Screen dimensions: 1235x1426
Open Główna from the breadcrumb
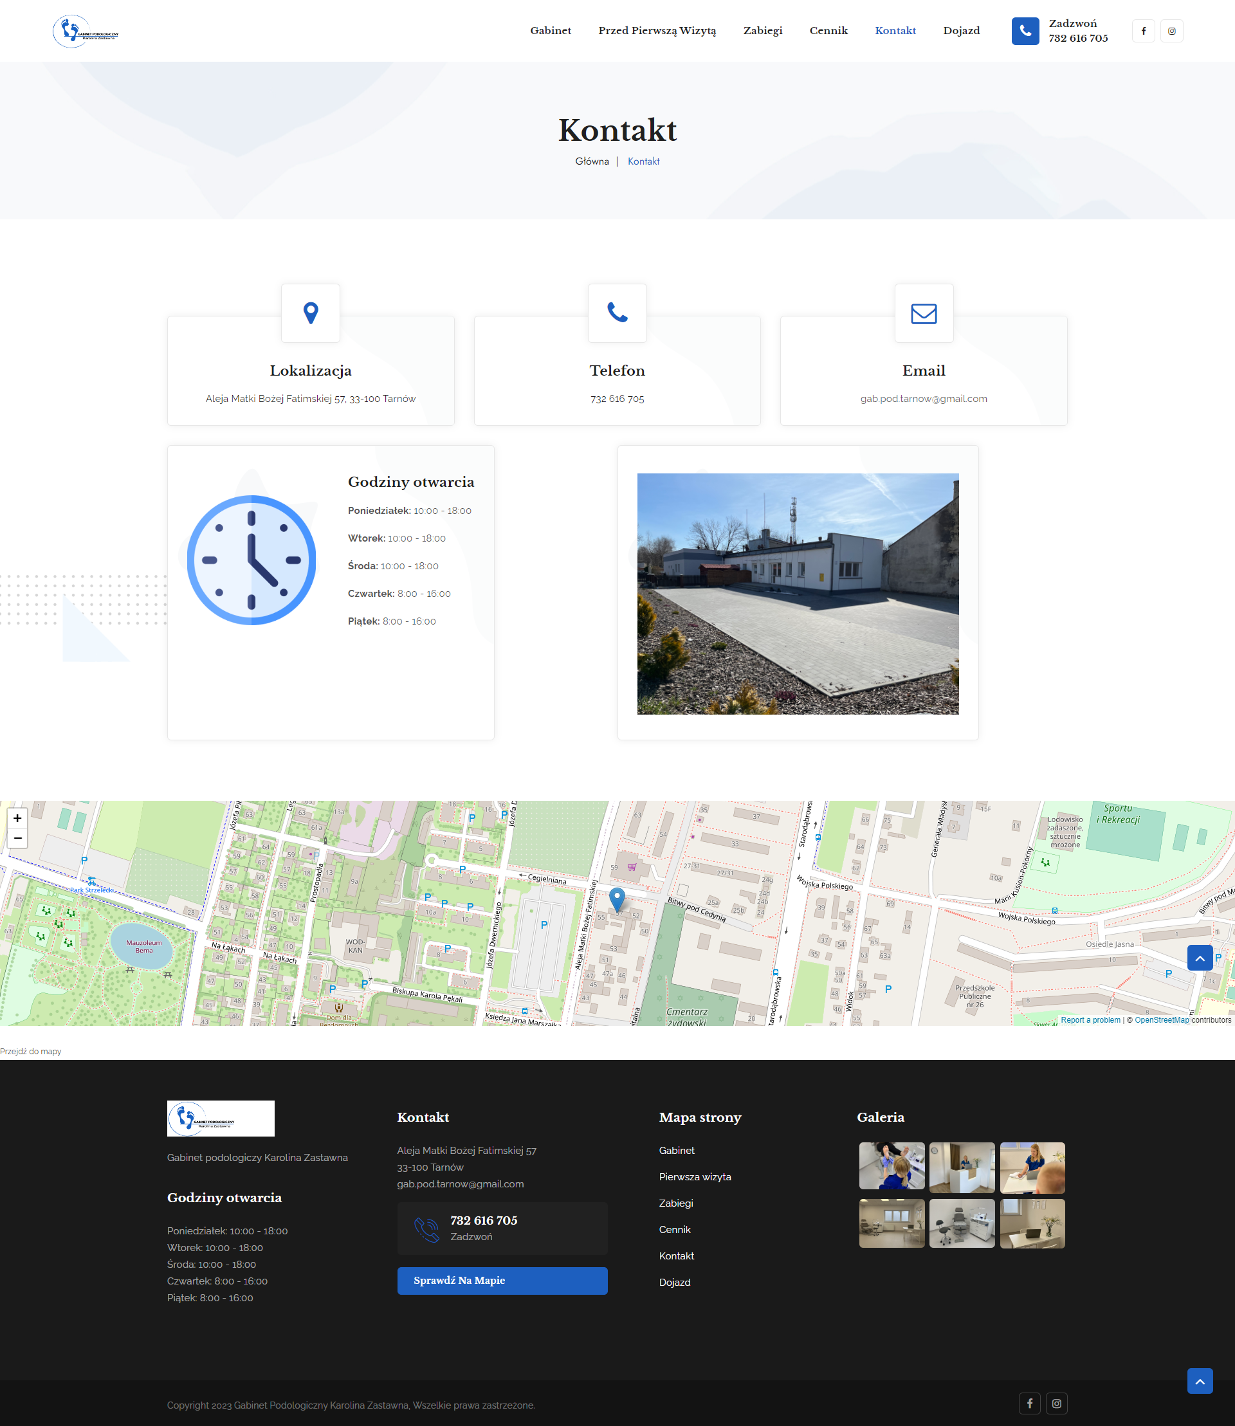[591, 161]
